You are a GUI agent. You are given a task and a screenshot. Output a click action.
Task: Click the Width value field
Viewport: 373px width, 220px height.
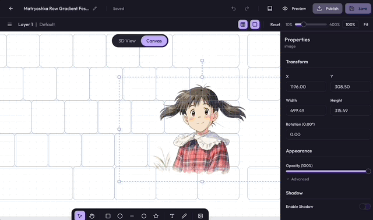tap(306, 111)
